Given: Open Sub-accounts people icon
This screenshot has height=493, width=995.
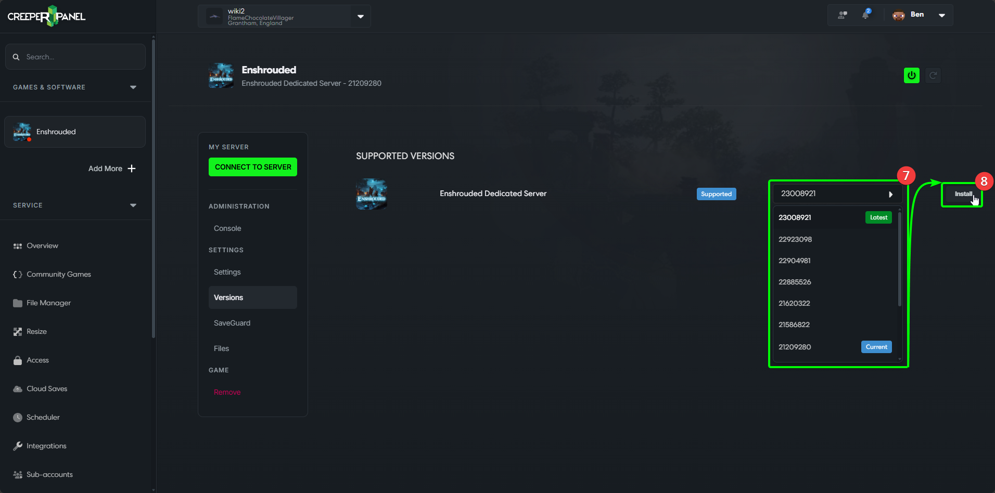Looking at the screenshot, I should pyautogui.click(x=18, y=474).
